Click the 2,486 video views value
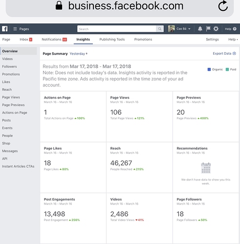 coord(119,214)
